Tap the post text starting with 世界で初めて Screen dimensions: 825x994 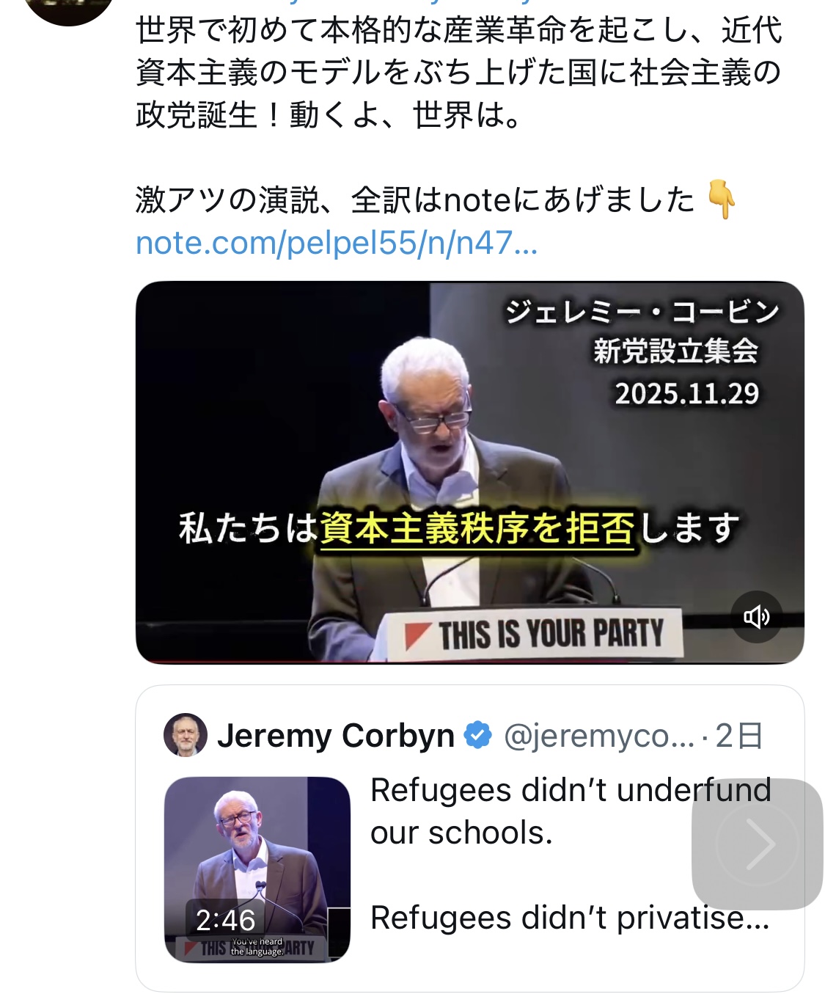[x=458, y=72]
